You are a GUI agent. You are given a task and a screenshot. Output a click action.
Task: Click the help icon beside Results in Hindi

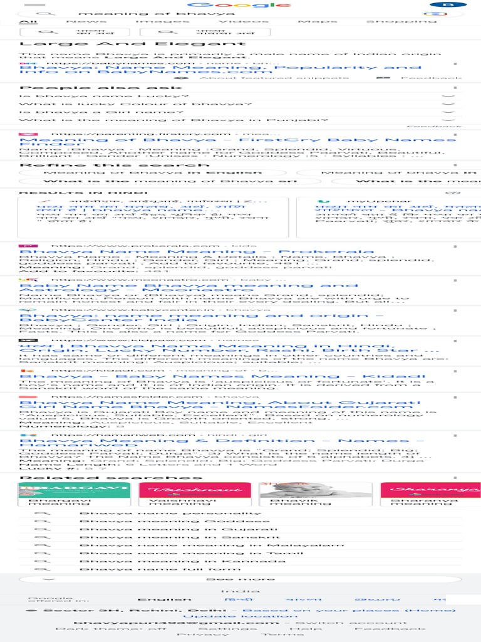tap(453, 193)
